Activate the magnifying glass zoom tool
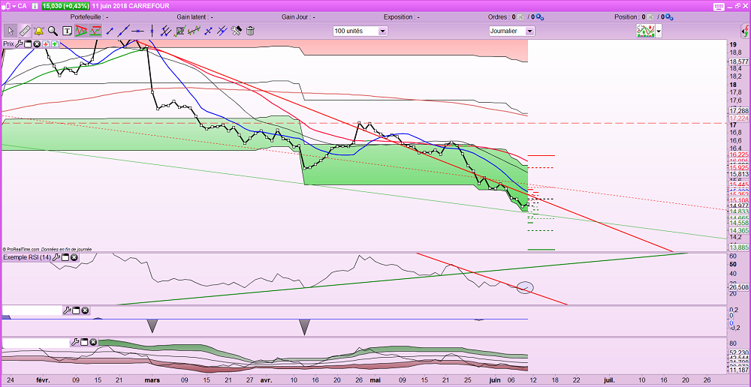751x387 pixels. pyautogui.click(x=53, y=31)
